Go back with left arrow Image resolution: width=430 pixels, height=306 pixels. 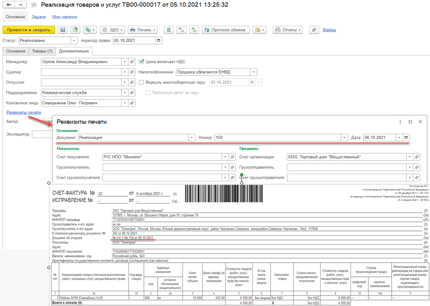coord(9,4)
